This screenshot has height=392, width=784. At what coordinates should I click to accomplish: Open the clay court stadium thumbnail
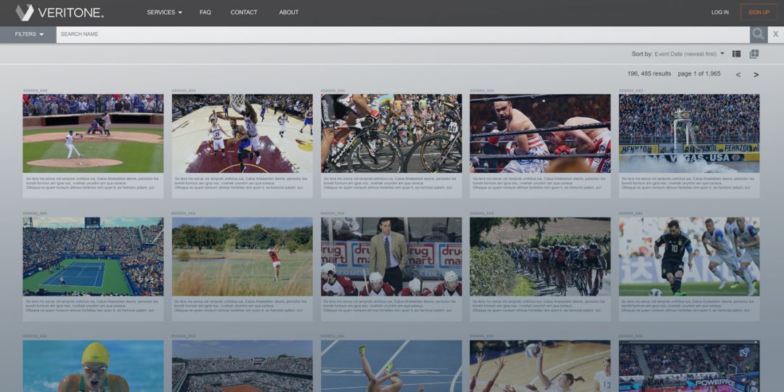[242, 366]
